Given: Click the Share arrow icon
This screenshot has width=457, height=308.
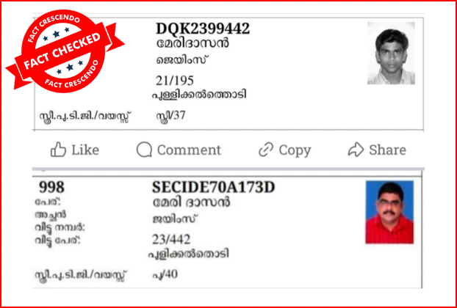Looking at the screenshot, I should 356,150.
